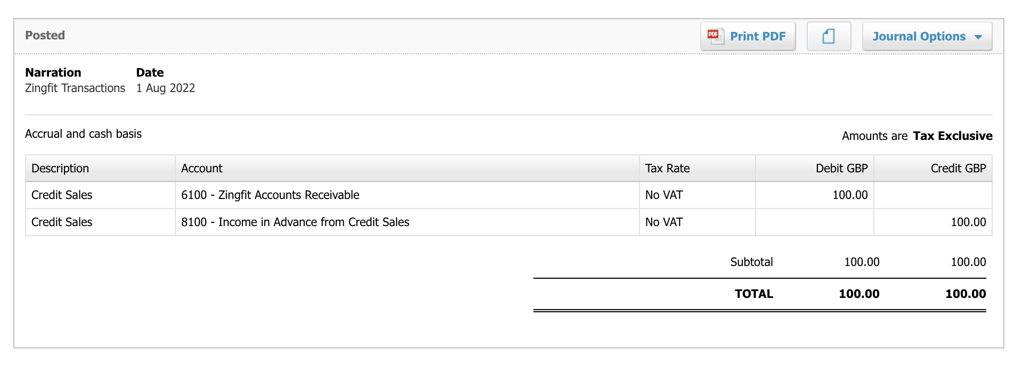This screenshot has width=1022, height=366.
Task: Click the second row Credit Sales description
Action: tap(62, 222)
